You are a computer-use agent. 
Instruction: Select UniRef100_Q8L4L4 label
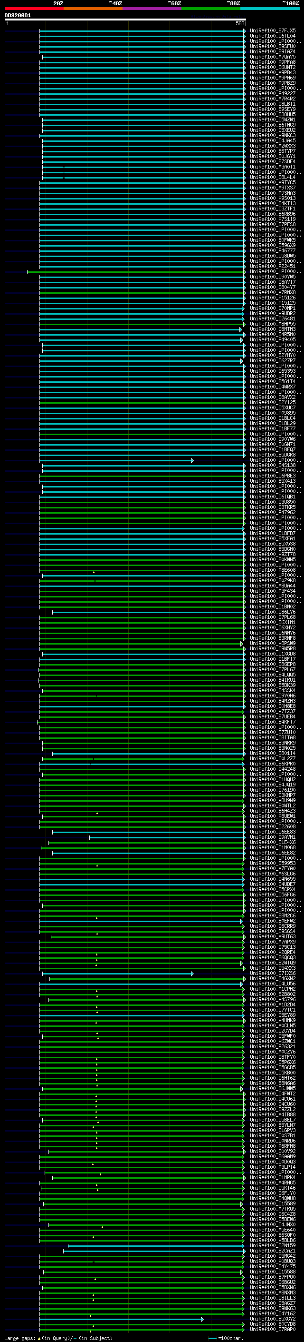[273, 177]
